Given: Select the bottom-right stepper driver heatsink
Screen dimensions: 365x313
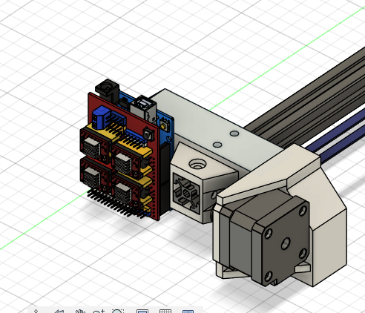Looking at the screenshot, I should pos(123,191).
